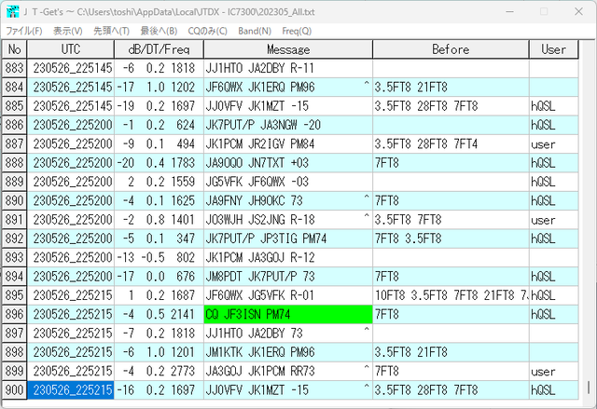Image resolution: width=597 pixels, height=409 pixels.
Task: Click UTC cell in row 886
Action: (71, 125)
